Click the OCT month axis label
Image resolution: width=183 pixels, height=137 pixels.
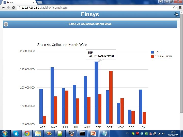[x=109, y=127]
